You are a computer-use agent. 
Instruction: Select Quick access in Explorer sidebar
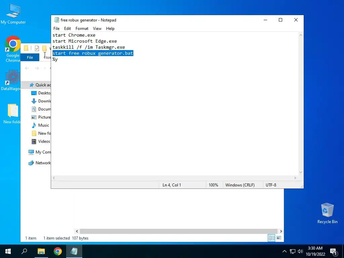point(40,85)
